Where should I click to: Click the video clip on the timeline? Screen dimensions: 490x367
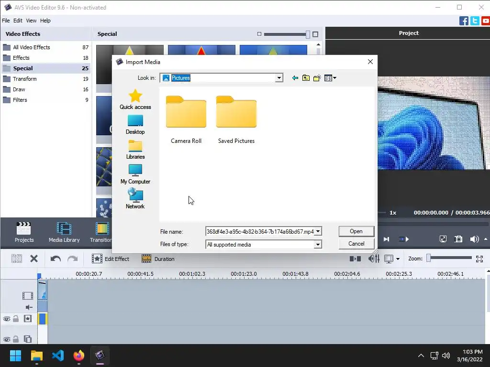click(43, 290)
